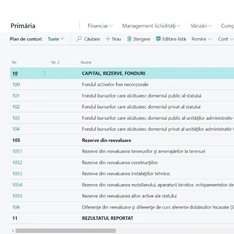Open the Vânzări menu
This screenshot has width=234, height=234.
[201, 26]
